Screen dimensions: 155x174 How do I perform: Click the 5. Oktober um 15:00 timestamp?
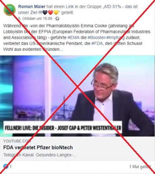[x=35, y=19]
